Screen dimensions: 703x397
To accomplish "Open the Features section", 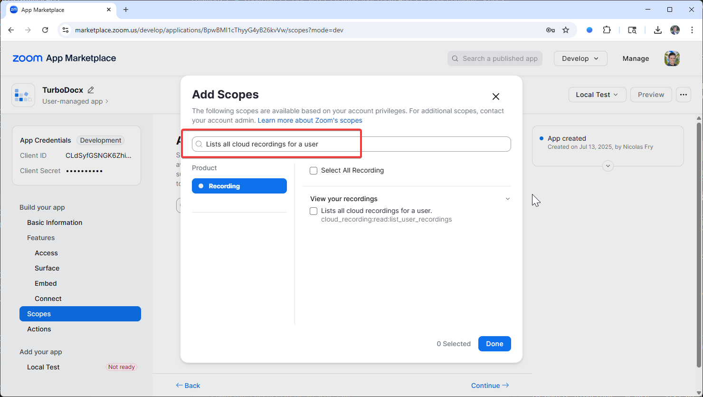I will (41, 238).
